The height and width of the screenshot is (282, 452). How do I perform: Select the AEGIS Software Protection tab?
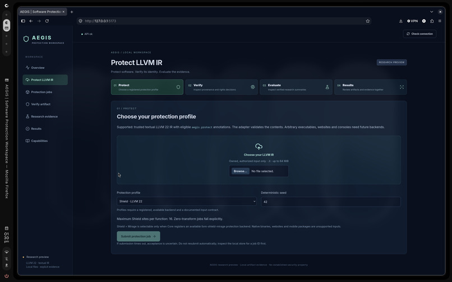tap(43, 12)
